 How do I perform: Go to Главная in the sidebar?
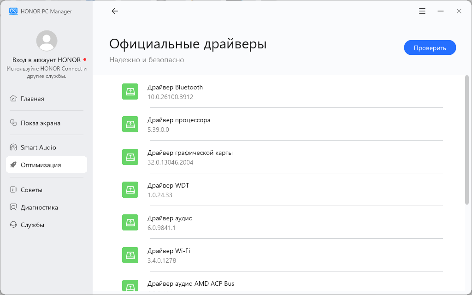[x=32, y=99]
